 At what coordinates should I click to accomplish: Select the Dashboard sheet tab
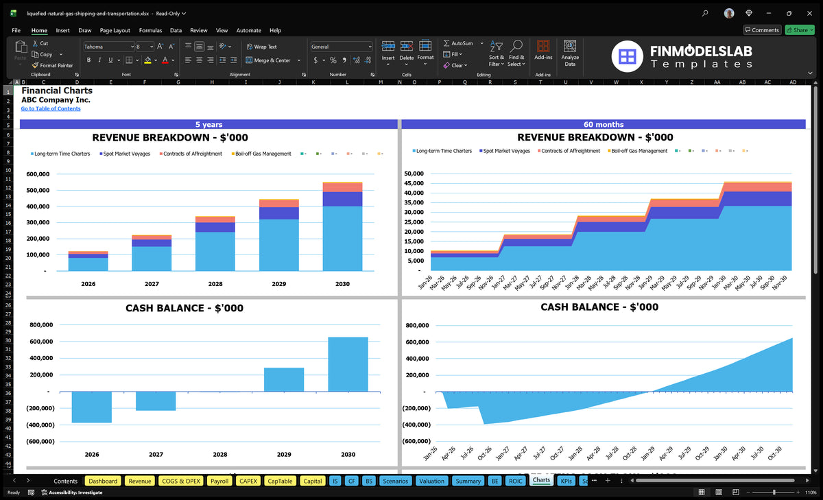(103, 481)
